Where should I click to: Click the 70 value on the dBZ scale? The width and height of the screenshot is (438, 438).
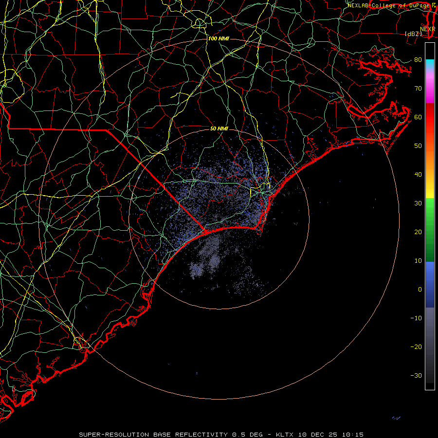click(x=418, y=88)
